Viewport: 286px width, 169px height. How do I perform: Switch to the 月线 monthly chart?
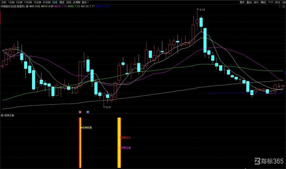[69, 2]
